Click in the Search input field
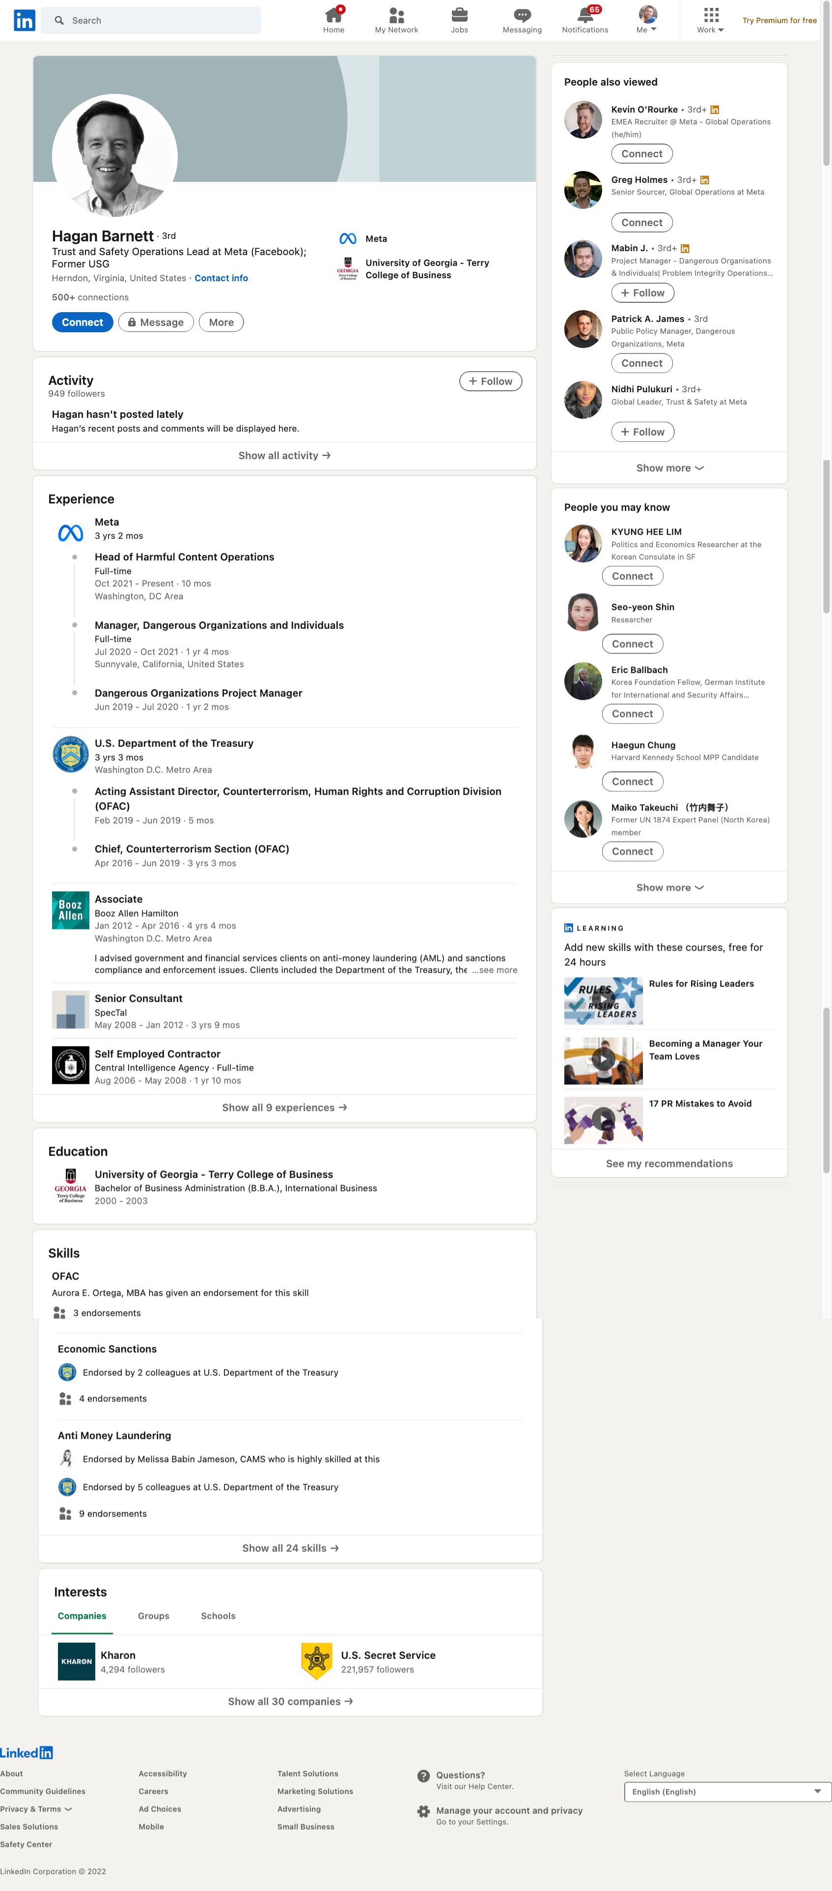The width and height of the screenshot is (832, 1891). click(x=151, y=21)
